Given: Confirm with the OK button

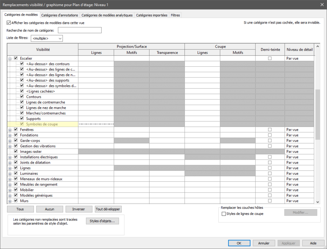Looking at the screenshot, I should point(239,243).
